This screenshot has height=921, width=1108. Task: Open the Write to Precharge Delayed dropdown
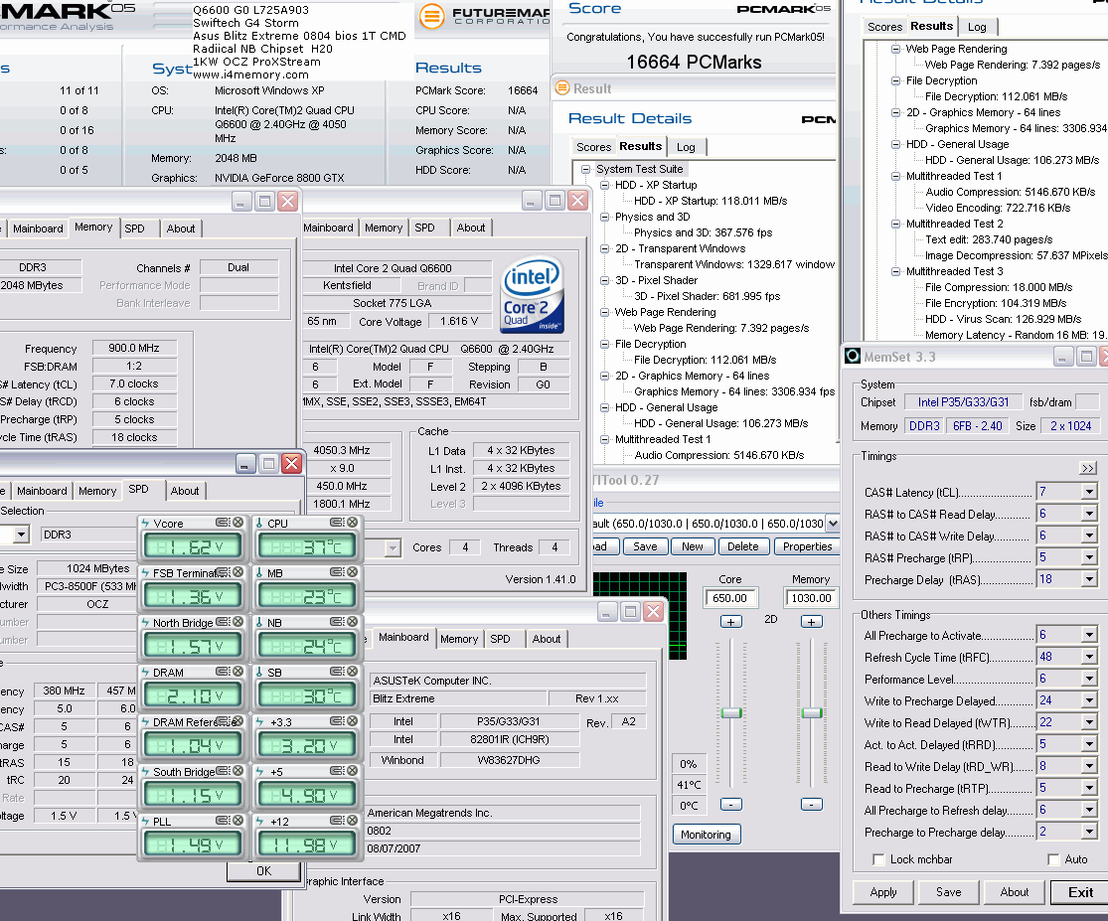click(x=1089, y=700)
